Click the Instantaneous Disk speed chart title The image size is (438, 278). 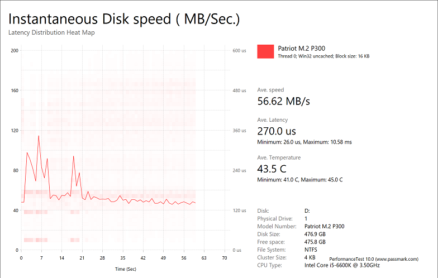(x=124, y=19)
